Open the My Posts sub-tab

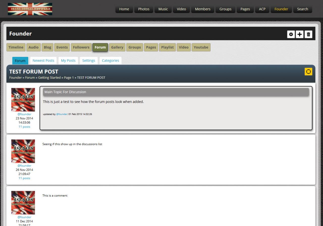tap(68, 61)
